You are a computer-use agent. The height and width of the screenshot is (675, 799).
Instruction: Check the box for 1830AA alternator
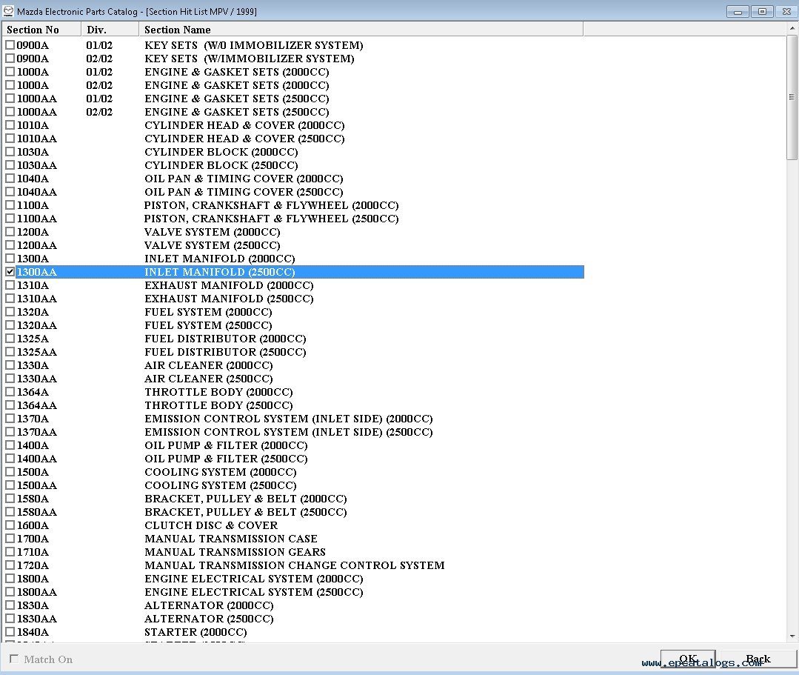click(10, 619)
